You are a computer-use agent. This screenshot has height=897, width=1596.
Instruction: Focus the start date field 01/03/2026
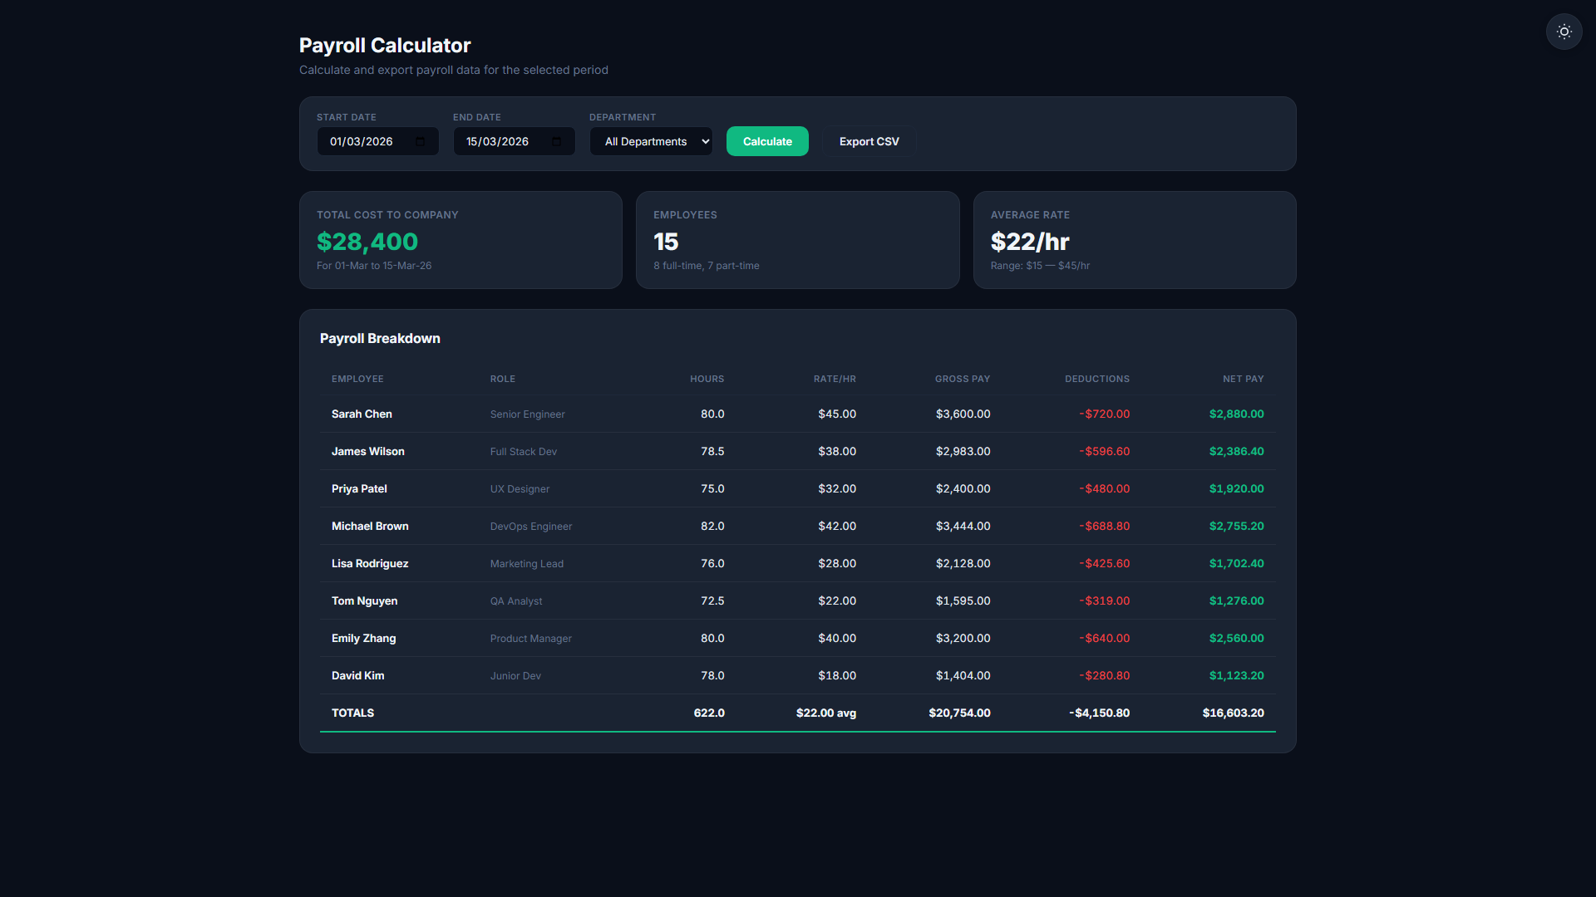[377, 141]
